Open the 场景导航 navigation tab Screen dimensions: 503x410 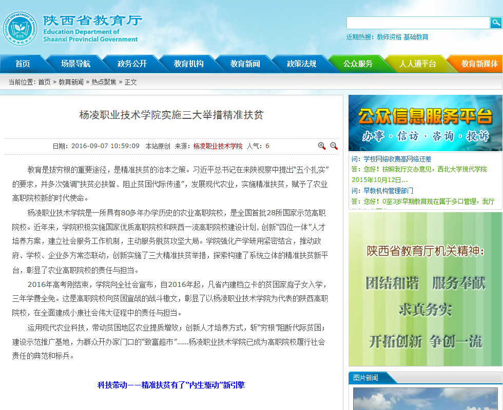tap(75, 64)
